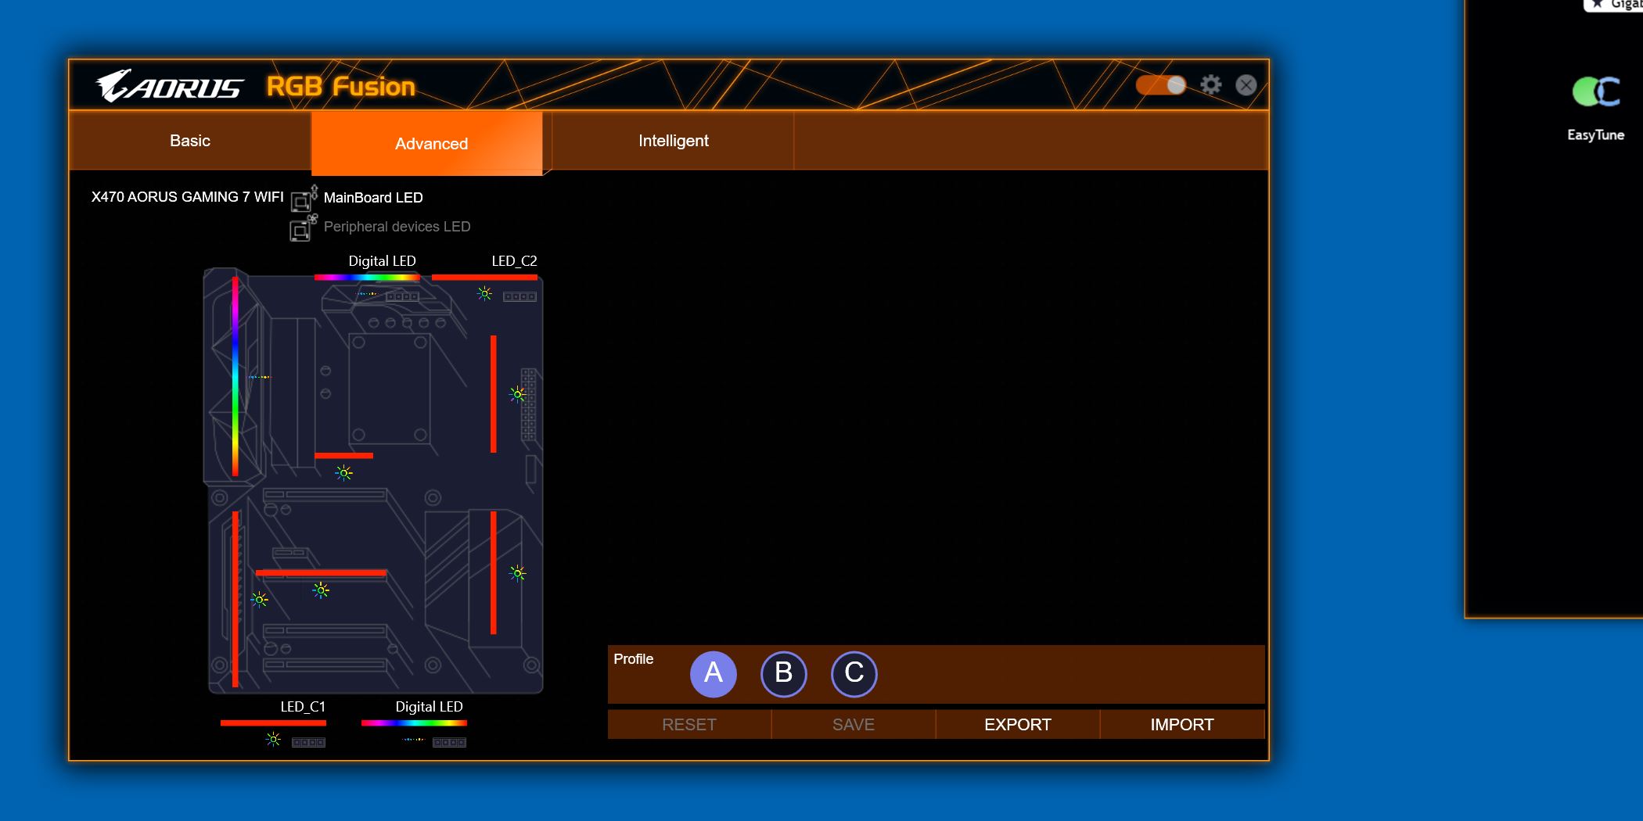Click the sun icon under the long horizontal red strip

[x=321, y=590]
